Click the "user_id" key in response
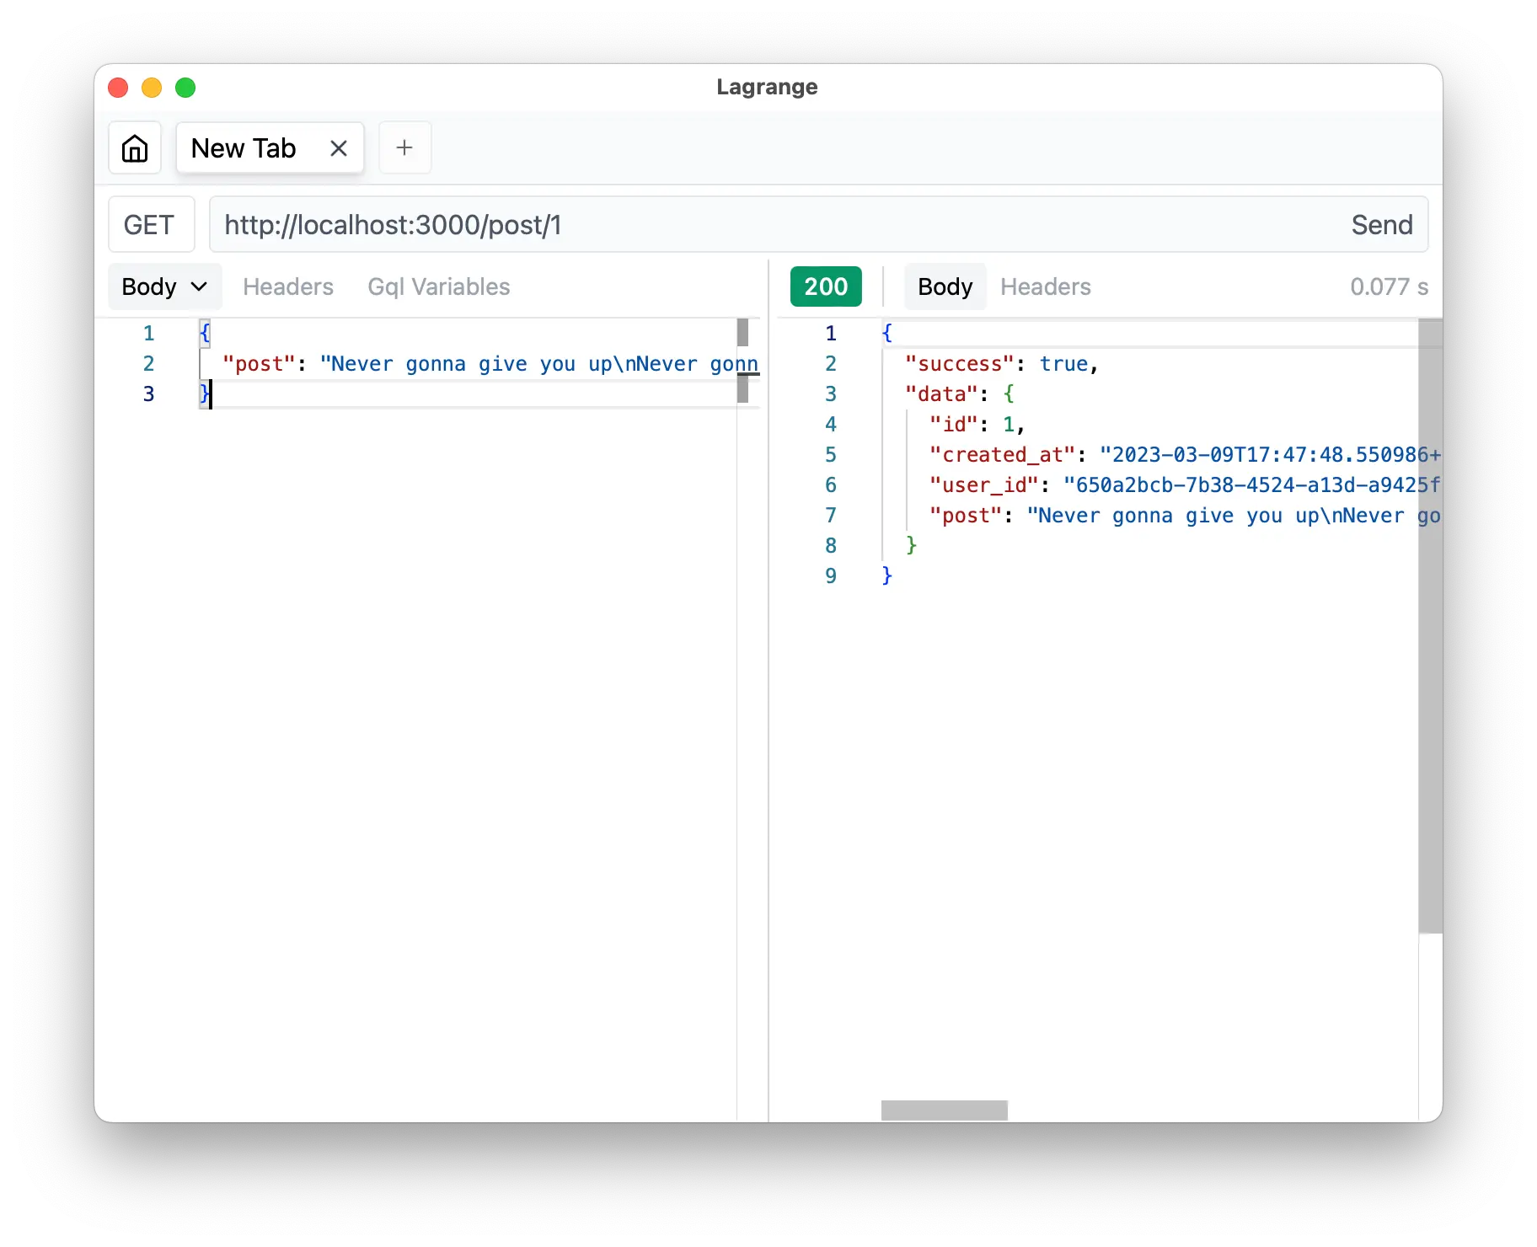 click(983, 485)
